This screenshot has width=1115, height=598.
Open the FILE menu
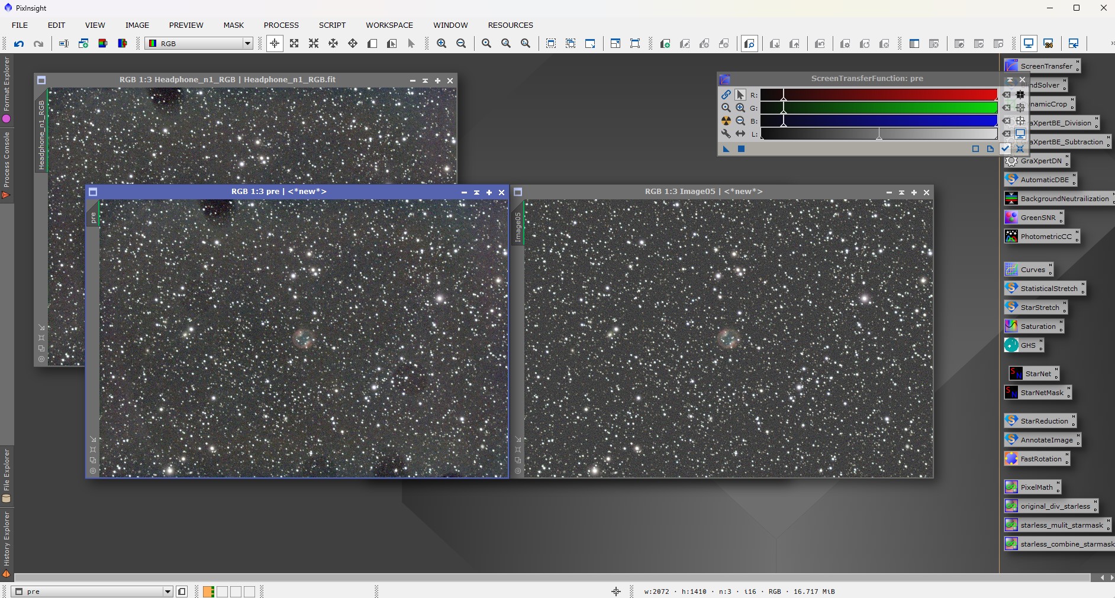[x=20, y=25]
